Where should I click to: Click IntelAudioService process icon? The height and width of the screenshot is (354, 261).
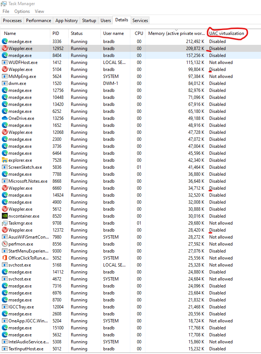[x=4, y=342]
